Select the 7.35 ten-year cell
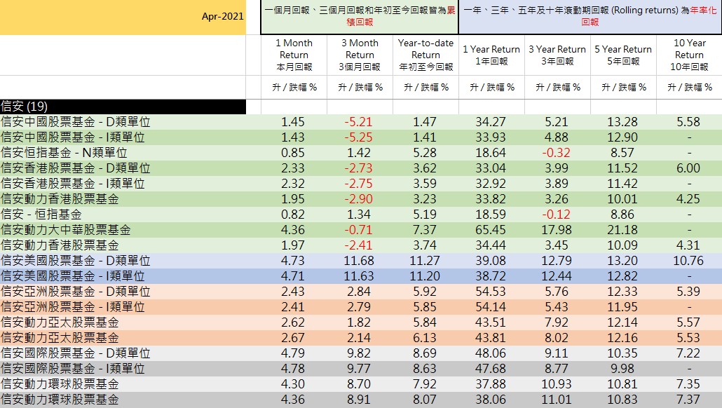This screenshot has width=722, height=408. click(688, 384)
